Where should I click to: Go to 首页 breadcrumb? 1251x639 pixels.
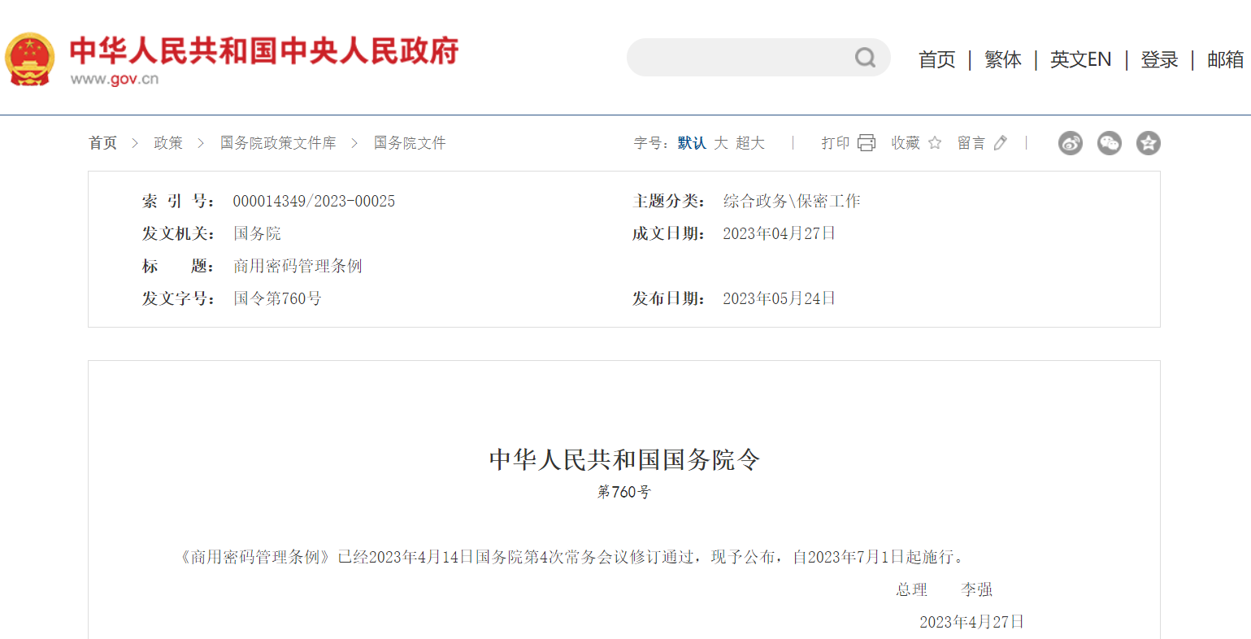[x=103, y=143]
